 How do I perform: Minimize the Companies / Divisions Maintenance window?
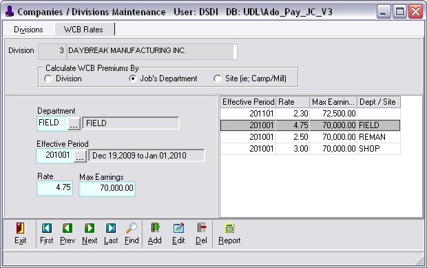pyautogui.click(x=384, y=12)
